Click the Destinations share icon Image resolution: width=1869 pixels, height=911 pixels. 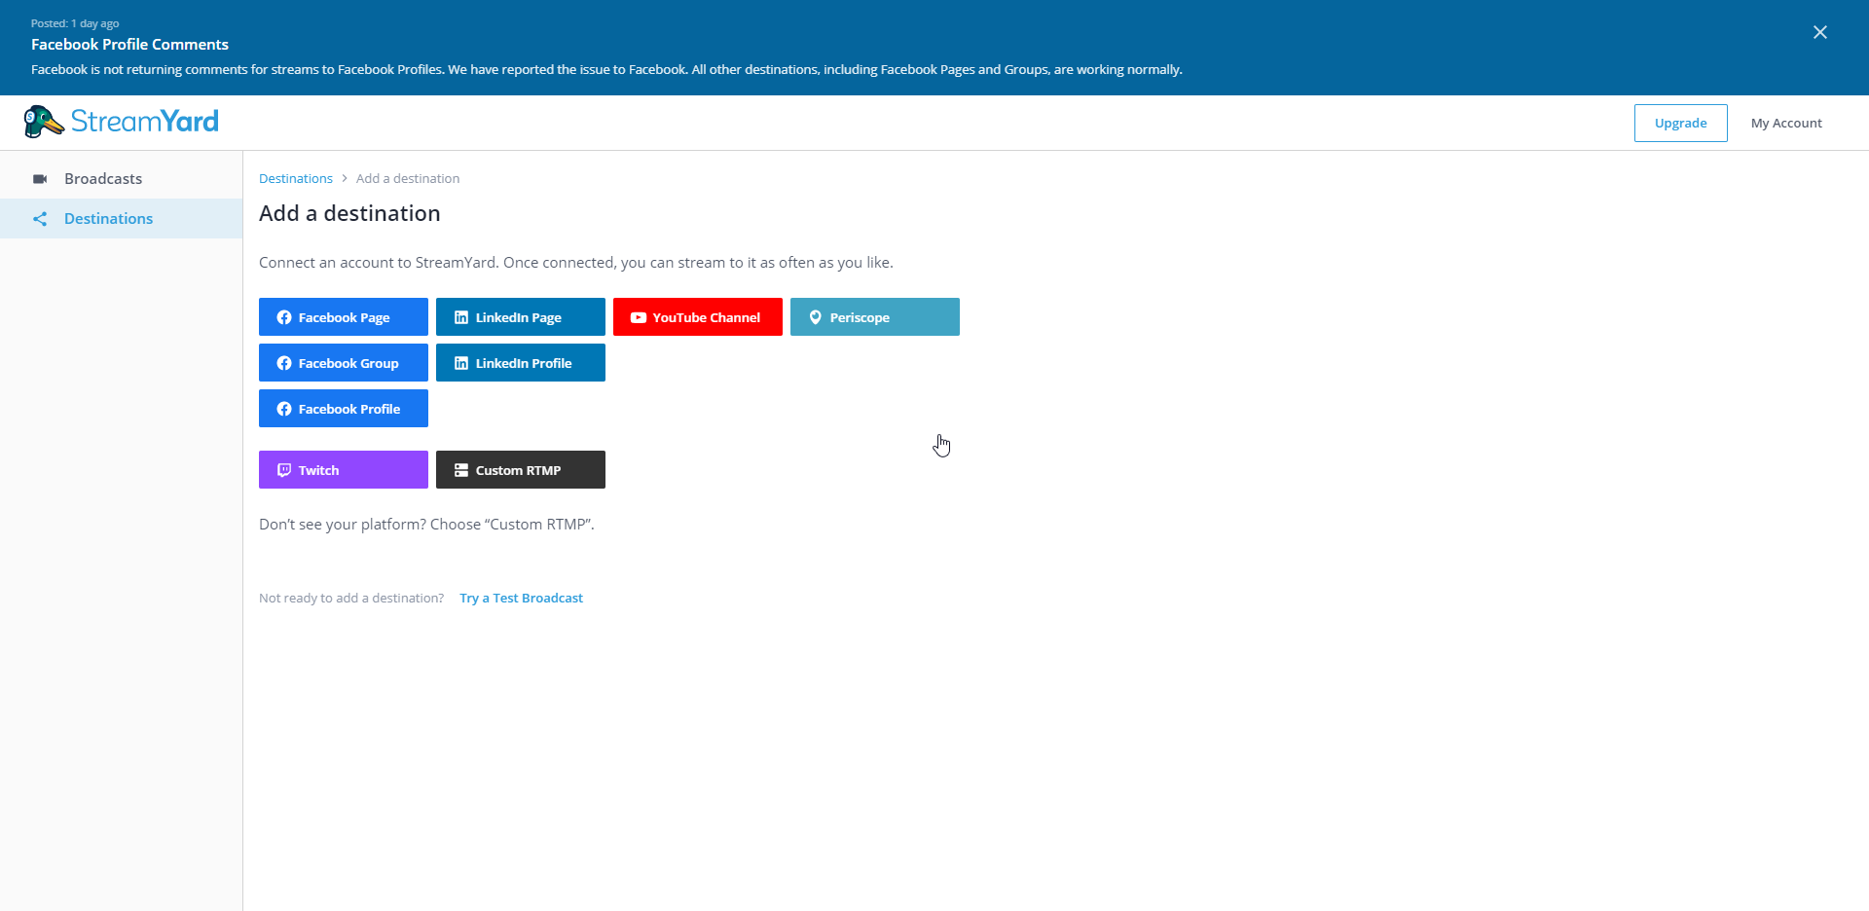click(x=40, y=219)
